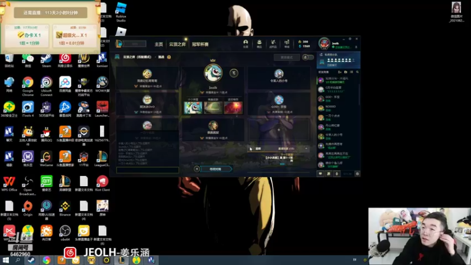Viewport: 471px width, 265px height.
Task: Select the 邀请 tab in invite panel
Action: (x=258, y=148)
